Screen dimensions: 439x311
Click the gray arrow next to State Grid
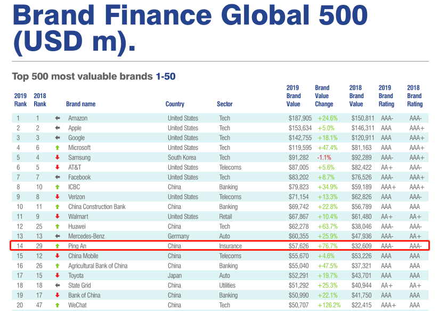point(58,286)
